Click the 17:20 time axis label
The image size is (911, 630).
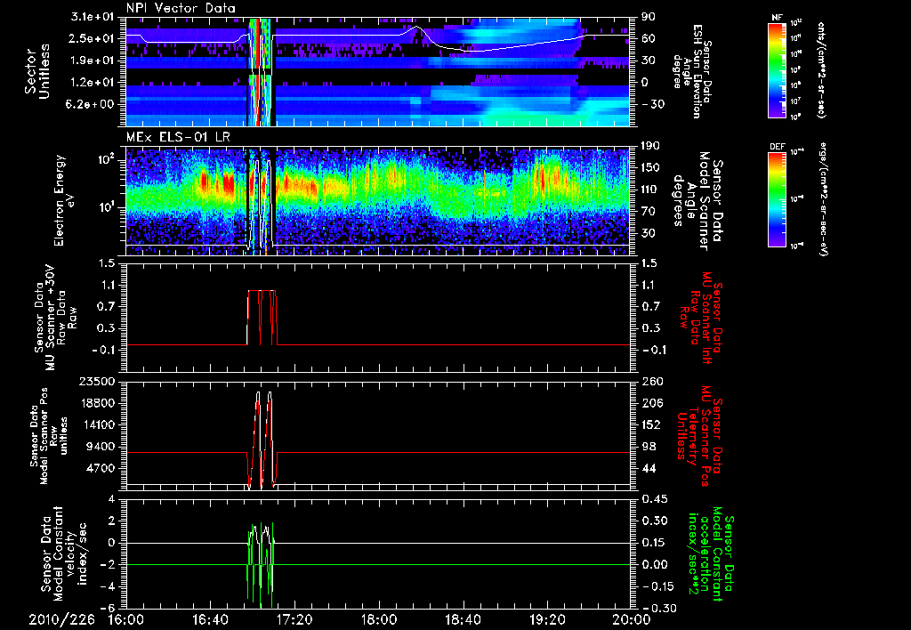294,618
